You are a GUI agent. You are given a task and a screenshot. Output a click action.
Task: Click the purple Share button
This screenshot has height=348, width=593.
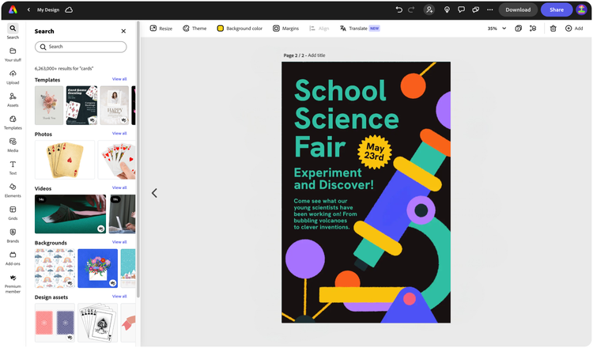pos(557,9)
